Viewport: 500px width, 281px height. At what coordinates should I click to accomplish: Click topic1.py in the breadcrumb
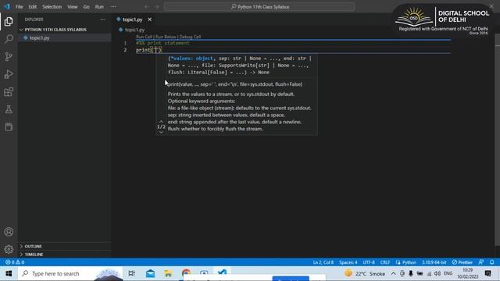pyautogui.click(x=134, y=30)
